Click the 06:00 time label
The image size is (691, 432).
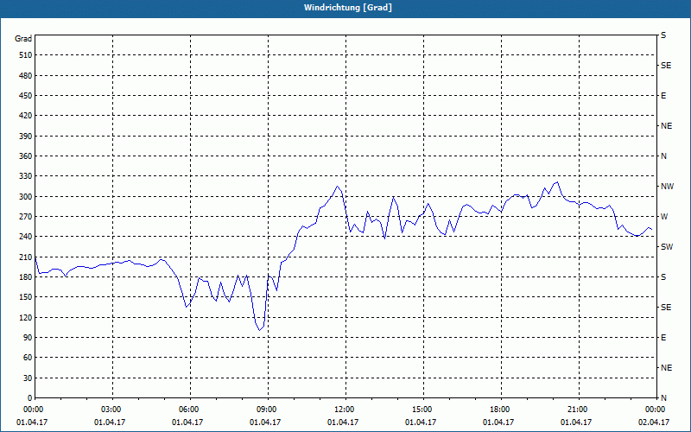187,410
